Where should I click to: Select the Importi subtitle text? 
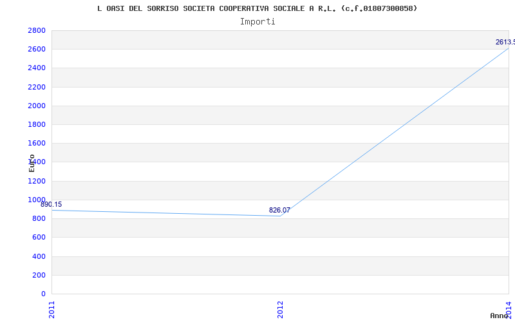click(257, 22)
